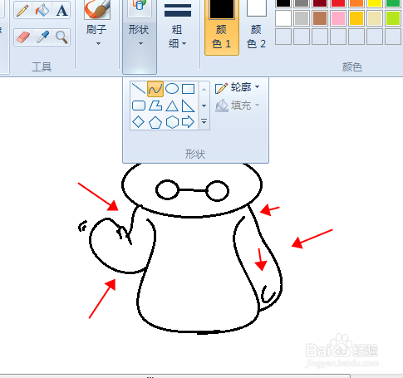
Task: Select the Pencil tool
Action: pyautogui.click(x=23, y=11)
